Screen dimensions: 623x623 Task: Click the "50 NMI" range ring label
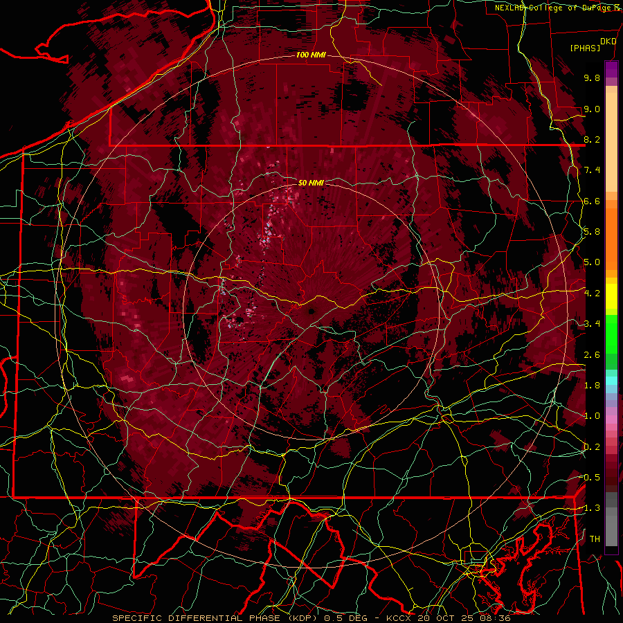click(311, 183)
